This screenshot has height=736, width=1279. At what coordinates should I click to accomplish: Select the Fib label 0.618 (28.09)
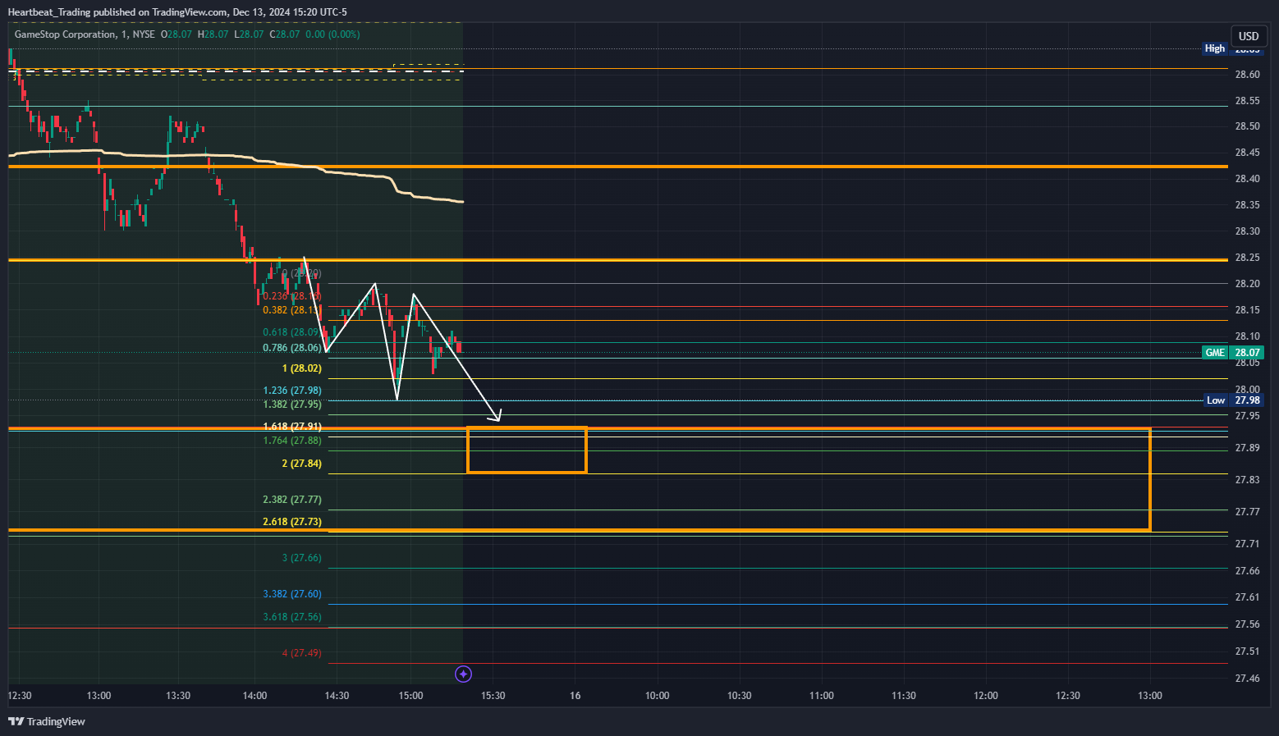pyautogui.click(x=292, y=332)
